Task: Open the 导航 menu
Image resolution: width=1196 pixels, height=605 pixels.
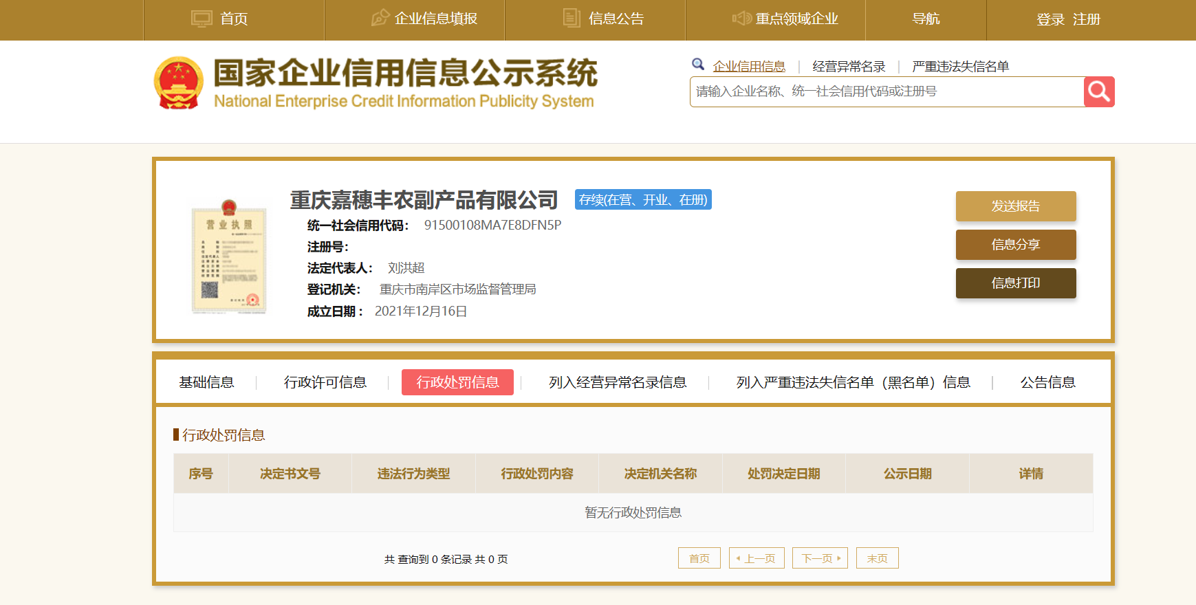Action: (x=926, y=19)
